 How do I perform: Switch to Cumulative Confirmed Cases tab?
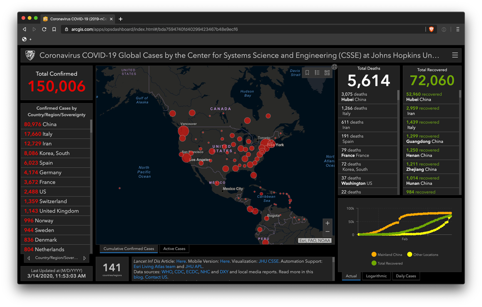tap(129, 249)
